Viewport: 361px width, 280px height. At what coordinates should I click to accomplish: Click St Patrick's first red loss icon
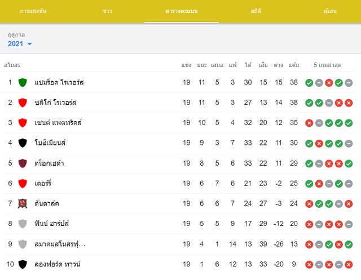click(x=309, y=123)
